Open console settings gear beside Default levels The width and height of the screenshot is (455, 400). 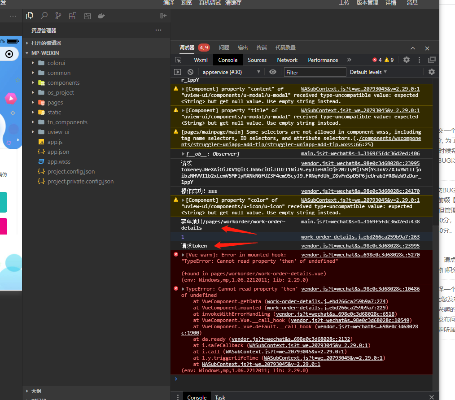pos(432,72)
